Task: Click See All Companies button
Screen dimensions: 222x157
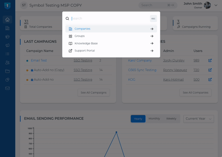Action: [x=195, y=93]
